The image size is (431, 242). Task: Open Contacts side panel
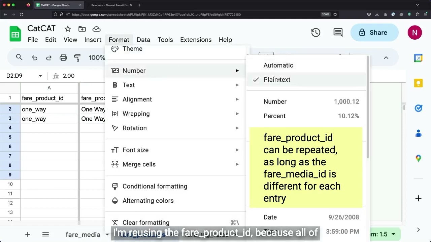pyautogui.click(x=418, y=133)
